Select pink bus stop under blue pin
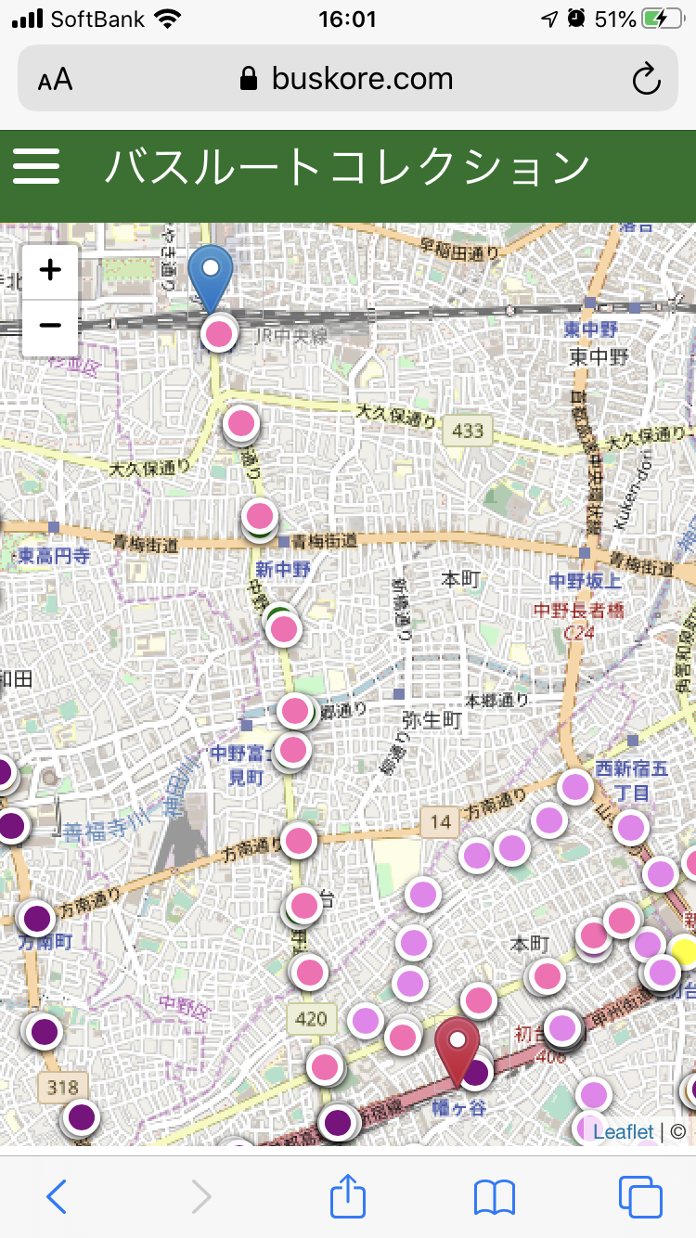This screenshot has width=696, height=1238. (x=219, y=334)
